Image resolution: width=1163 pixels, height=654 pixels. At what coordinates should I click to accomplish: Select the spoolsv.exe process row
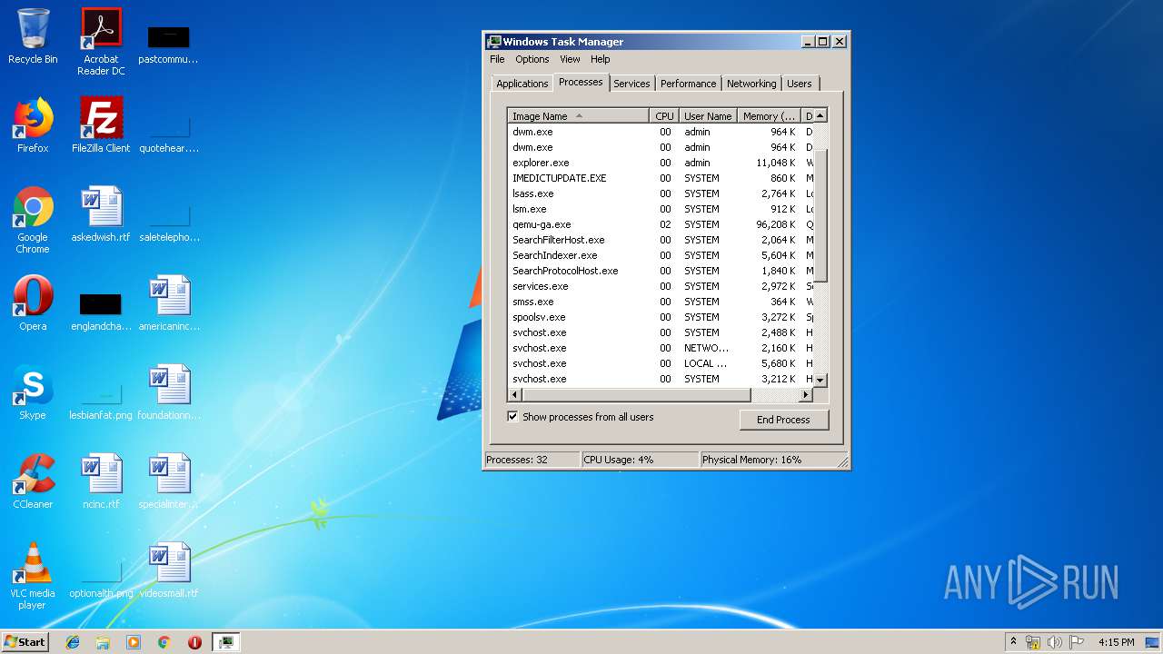661,317
